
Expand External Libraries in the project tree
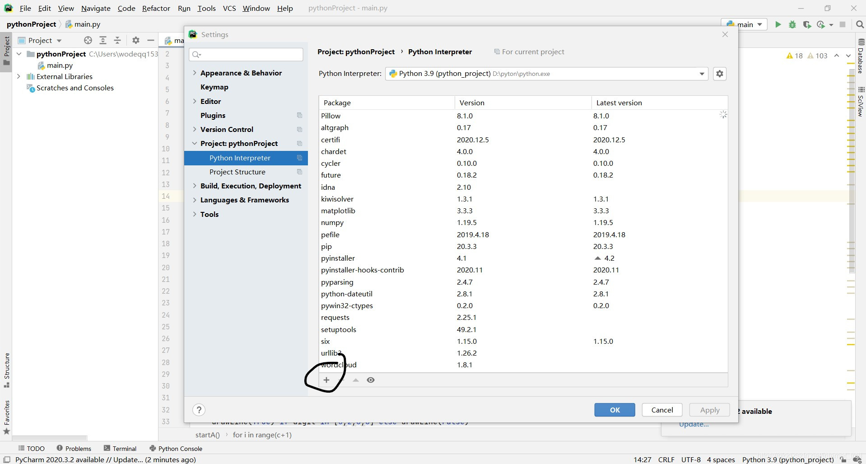point(19,76)
